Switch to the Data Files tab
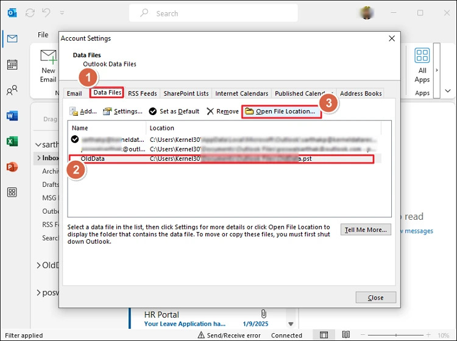This screenshot has height=341, width=457. pos(107,93)
